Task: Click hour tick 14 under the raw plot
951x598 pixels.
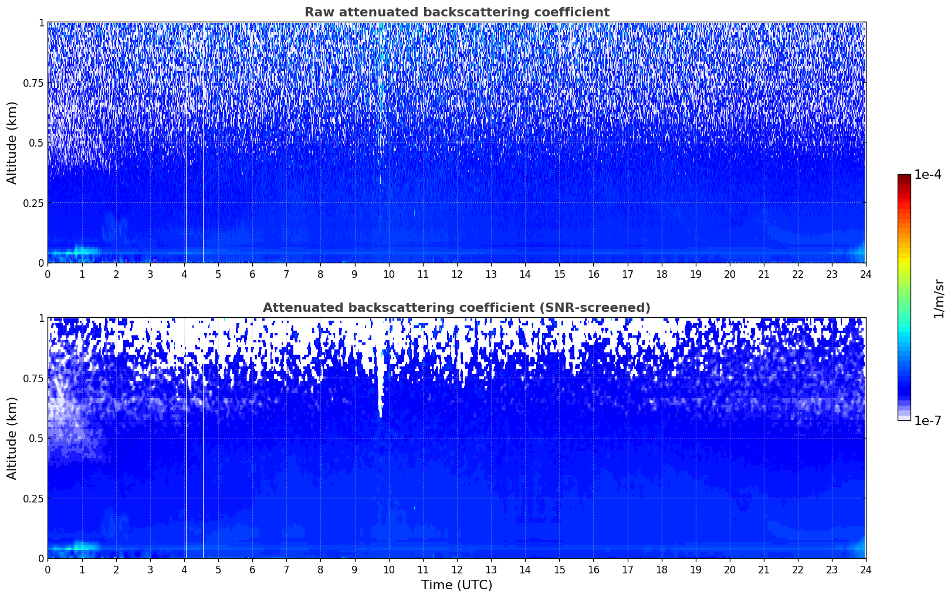Action: pyautogui.click(x=525, y=274)
